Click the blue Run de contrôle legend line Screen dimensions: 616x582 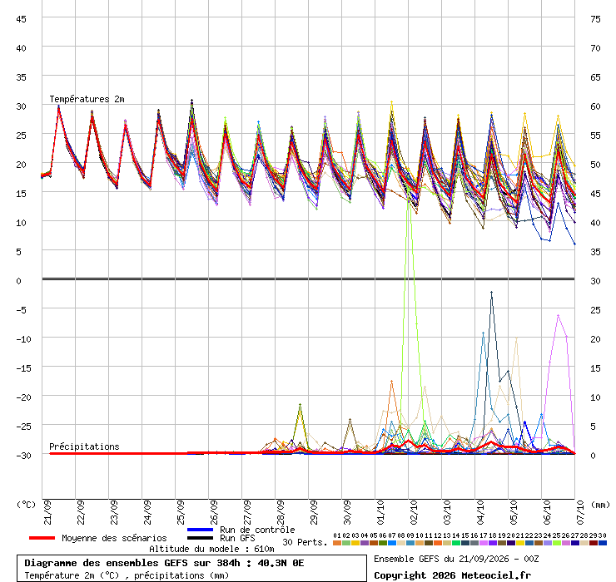tap(200, 530)
